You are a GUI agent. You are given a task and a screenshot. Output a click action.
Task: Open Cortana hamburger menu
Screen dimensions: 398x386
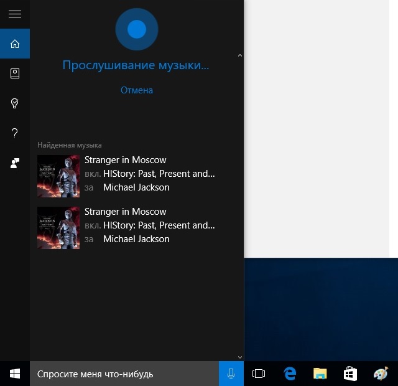point(15,14)
